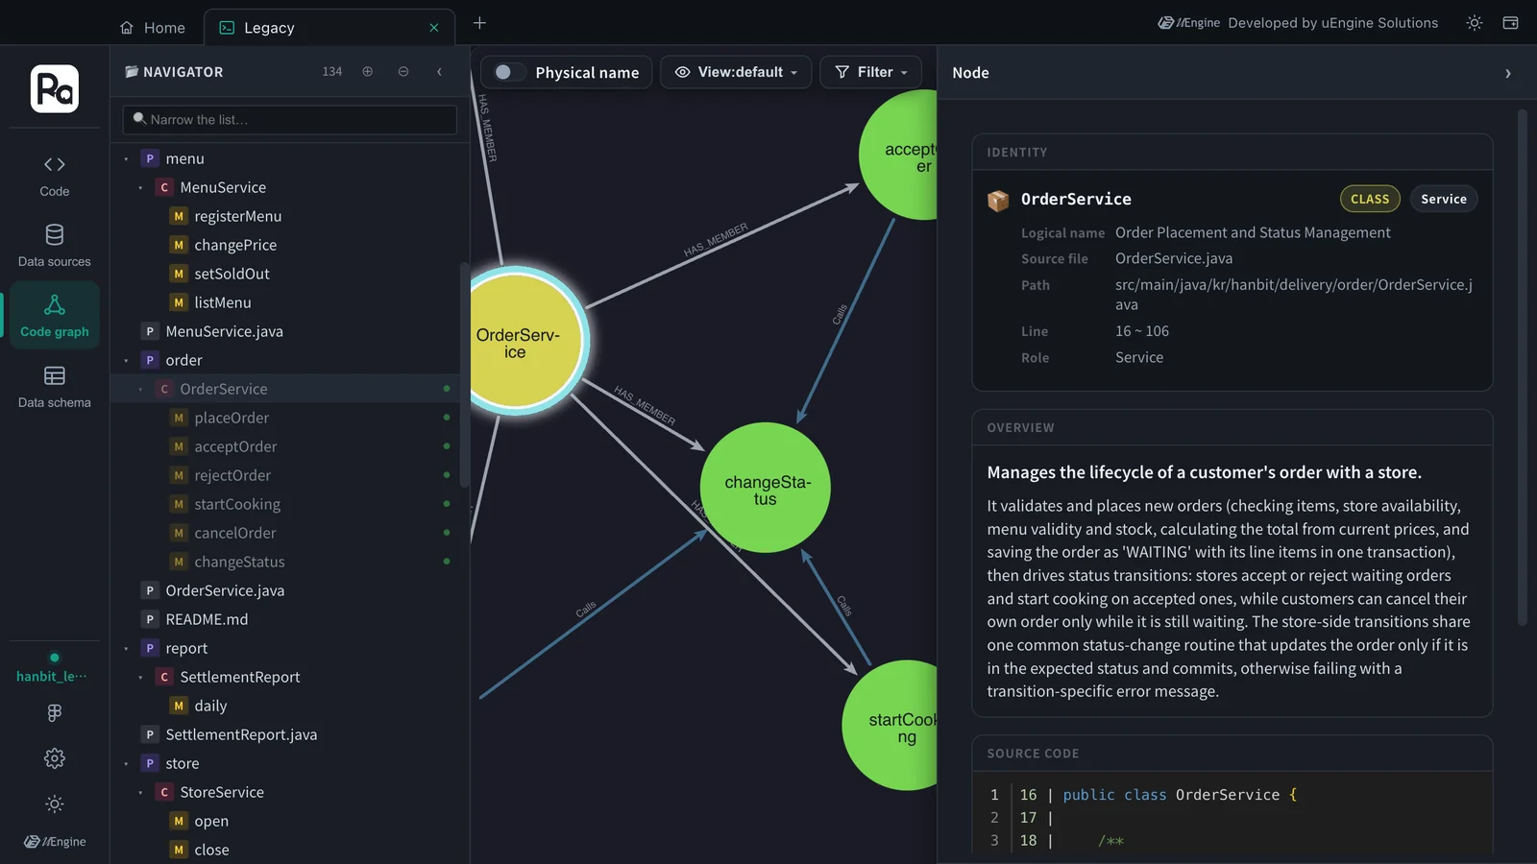This screenshot has width=1537, height=864.
Task: Add a new tab with plus icon
Action: tap(479, 23)
